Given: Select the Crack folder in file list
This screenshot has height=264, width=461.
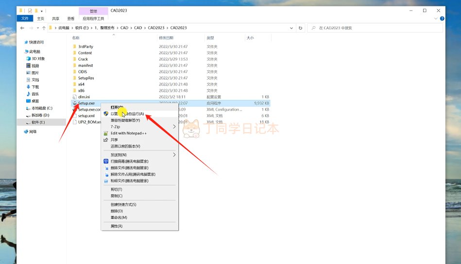Looking at the screenshot, I should coord(83,59).
